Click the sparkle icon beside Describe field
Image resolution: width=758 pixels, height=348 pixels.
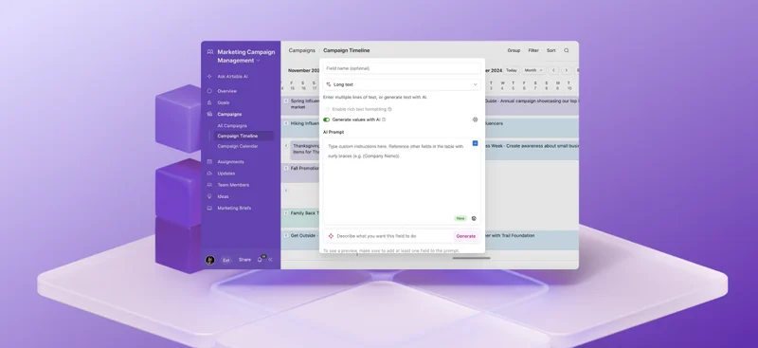331,236
